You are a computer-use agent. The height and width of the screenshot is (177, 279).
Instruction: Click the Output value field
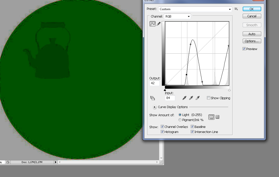click(x=154, y=83)
